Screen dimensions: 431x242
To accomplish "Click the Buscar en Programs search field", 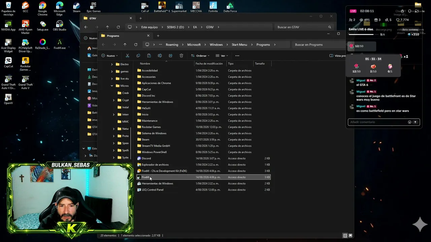I will 318,45.
